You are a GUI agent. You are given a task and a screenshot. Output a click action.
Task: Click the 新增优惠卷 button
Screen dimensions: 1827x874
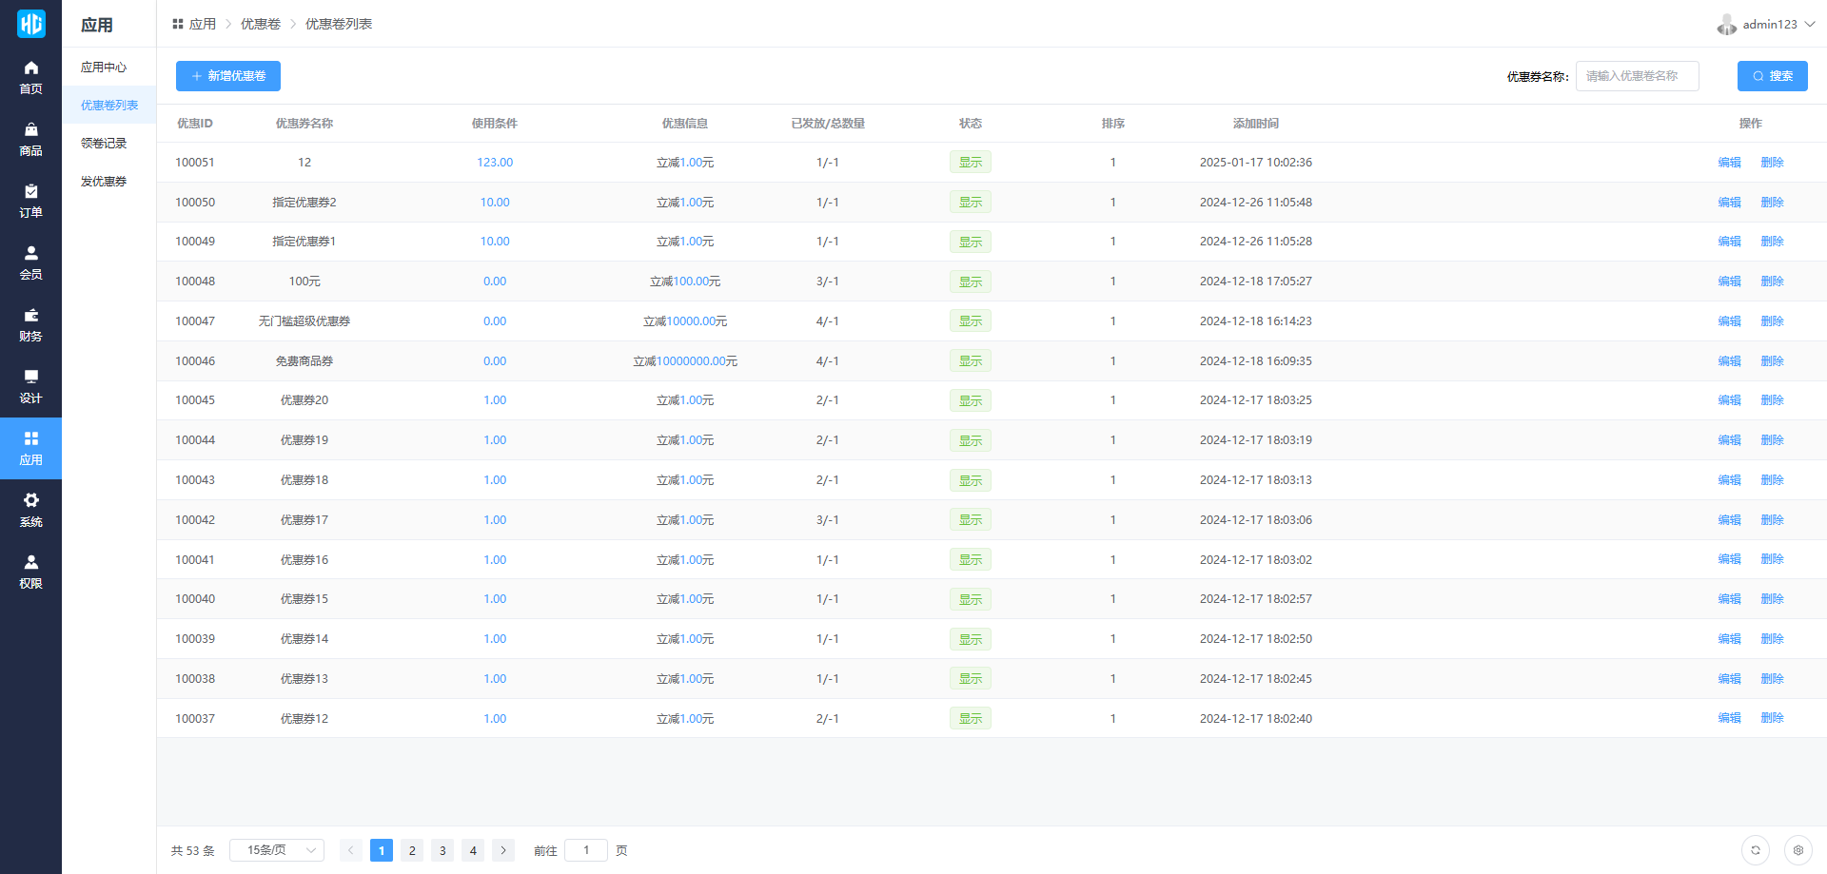228,76
